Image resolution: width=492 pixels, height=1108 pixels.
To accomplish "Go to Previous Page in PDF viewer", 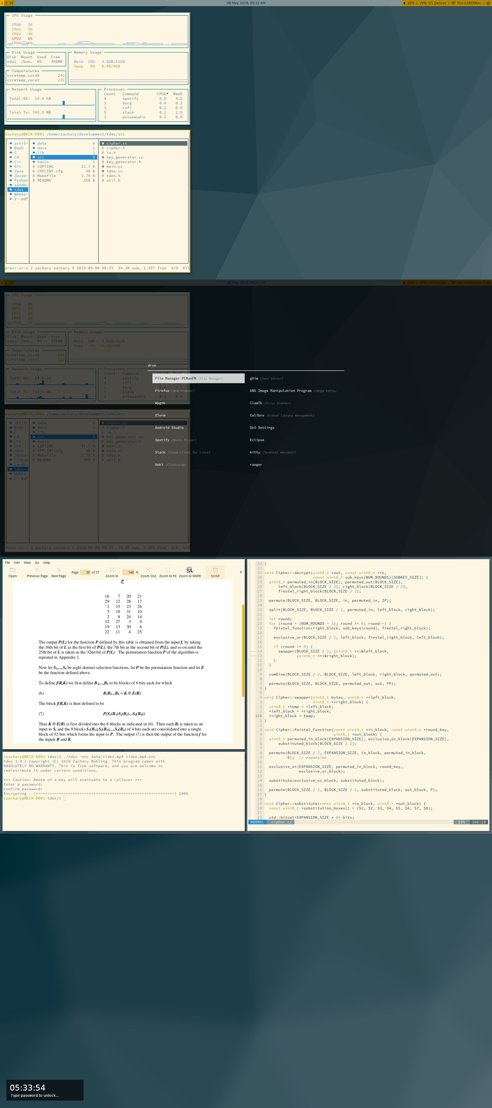I will pos(37,570).
